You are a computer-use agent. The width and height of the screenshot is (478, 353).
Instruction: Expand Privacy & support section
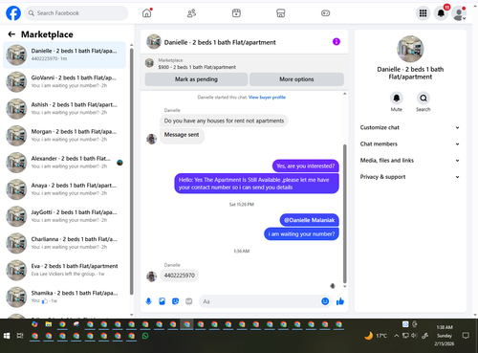[410, 177]
